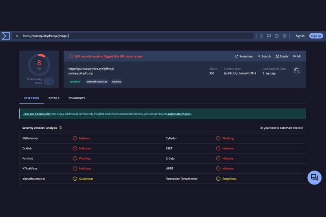Viewport: 326px width, 217px height.
Task: Click the magnifier icon in the search bar
Action: [x=18, y=36]
